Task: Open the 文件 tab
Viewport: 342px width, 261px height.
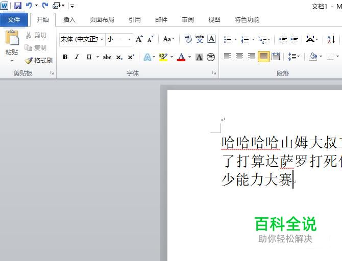Action: 14,20
